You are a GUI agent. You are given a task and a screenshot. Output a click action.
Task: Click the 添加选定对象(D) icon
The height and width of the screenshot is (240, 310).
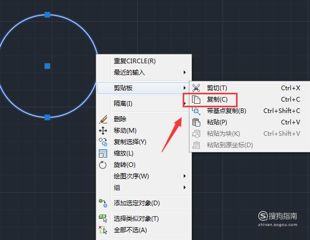103,203
